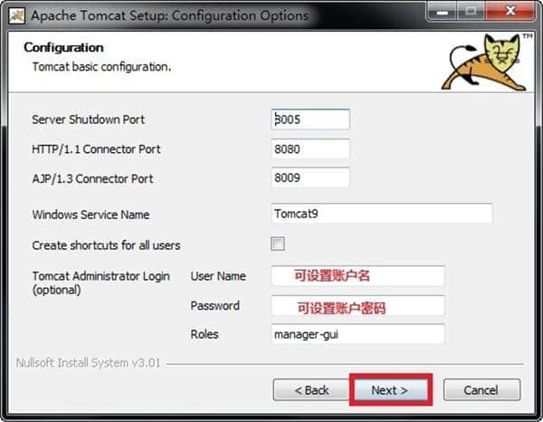The image size is (543, 422).
Task: Go back with the < Back button
Action: (311, 390)
